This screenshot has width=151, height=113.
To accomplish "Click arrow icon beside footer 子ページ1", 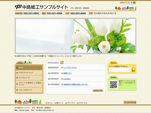I will [x=66, y=103].
